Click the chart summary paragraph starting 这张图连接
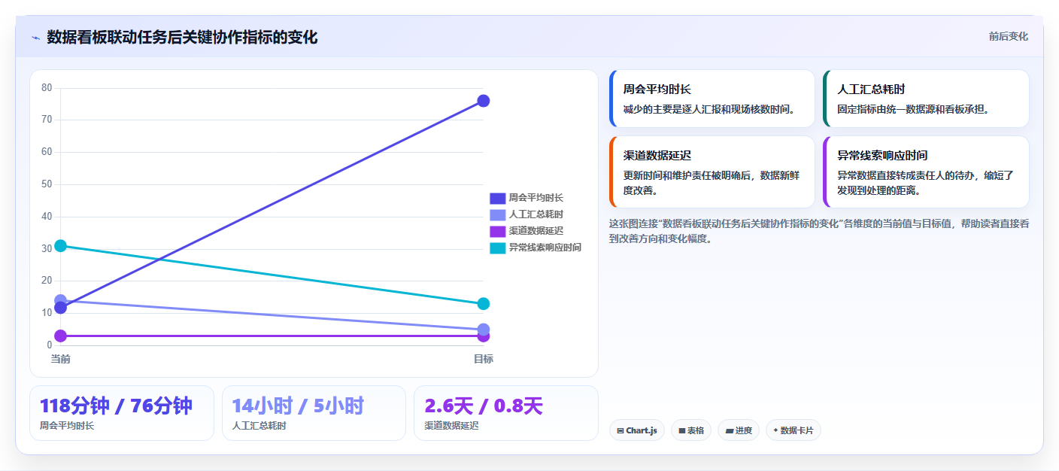Screen dimensions: 1059x471 (x=819, y=231)
